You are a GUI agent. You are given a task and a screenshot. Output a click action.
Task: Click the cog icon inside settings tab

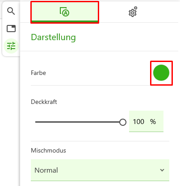coord(133,12)
